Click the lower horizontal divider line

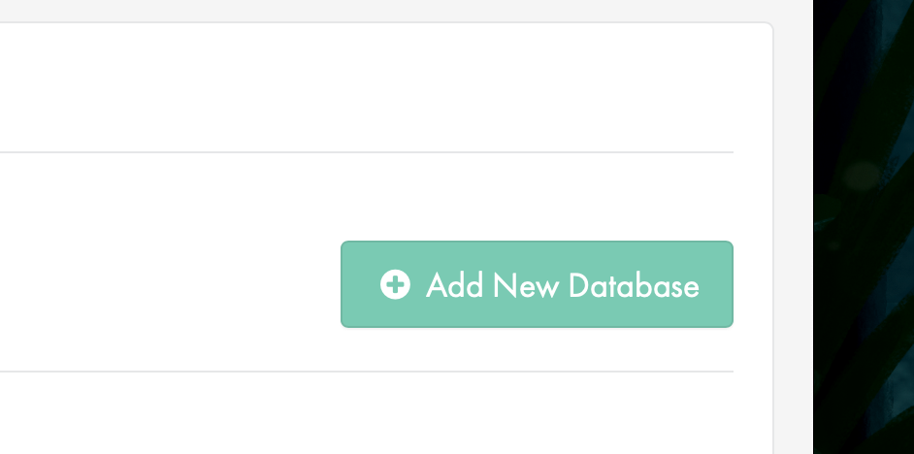tap(367, 372)
